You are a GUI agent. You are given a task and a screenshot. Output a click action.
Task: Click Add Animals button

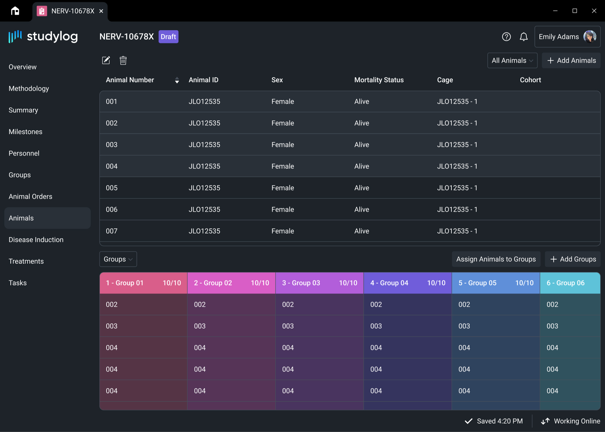pos(571,60)
